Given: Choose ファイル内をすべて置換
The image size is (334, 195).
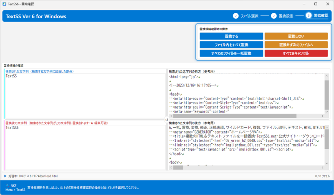Looking at the screenshot, I should pos(231,45).
